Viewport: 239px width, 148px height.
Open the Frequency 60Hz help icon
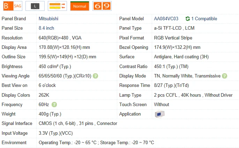(x=54, y=105)
